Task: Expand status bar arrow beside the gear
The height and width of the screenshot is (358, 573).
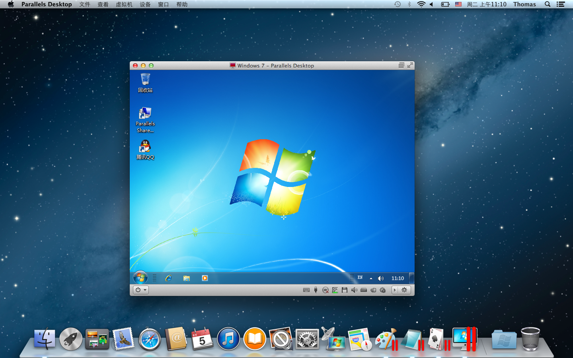Action: [395, 290]
